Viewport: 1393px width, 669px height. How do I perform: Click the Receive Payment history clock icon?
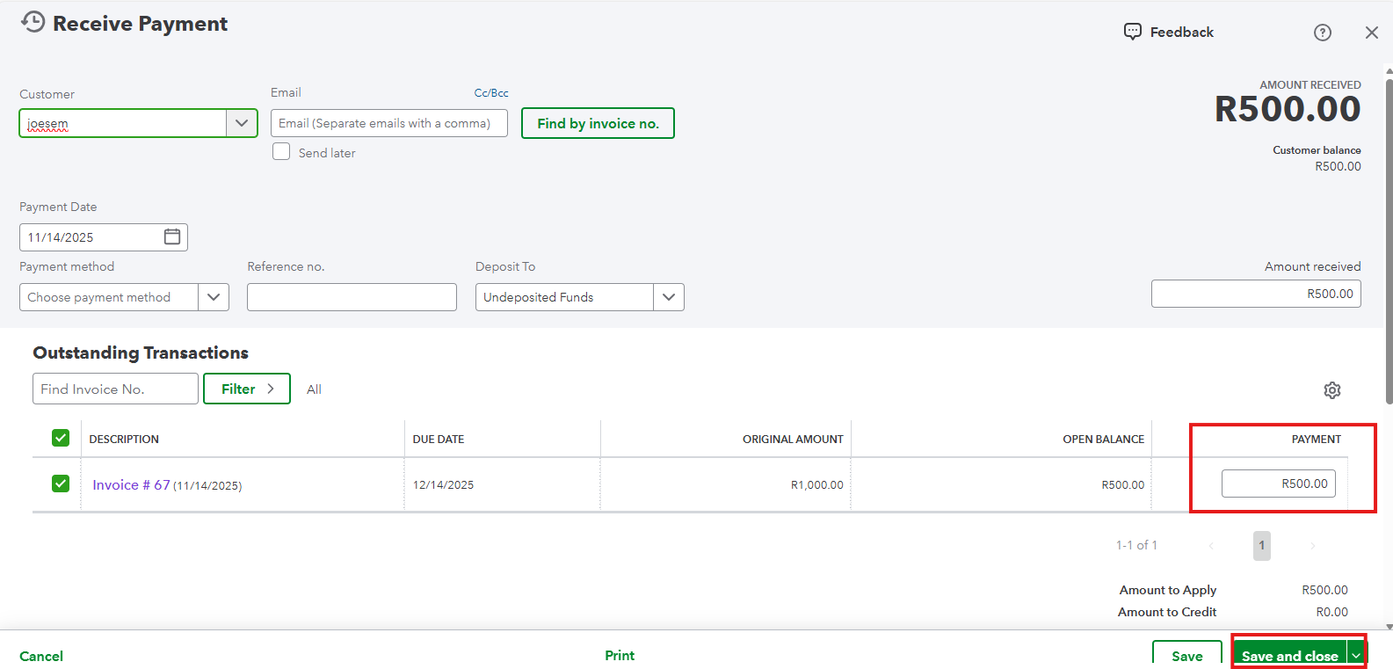pos(33,22)
